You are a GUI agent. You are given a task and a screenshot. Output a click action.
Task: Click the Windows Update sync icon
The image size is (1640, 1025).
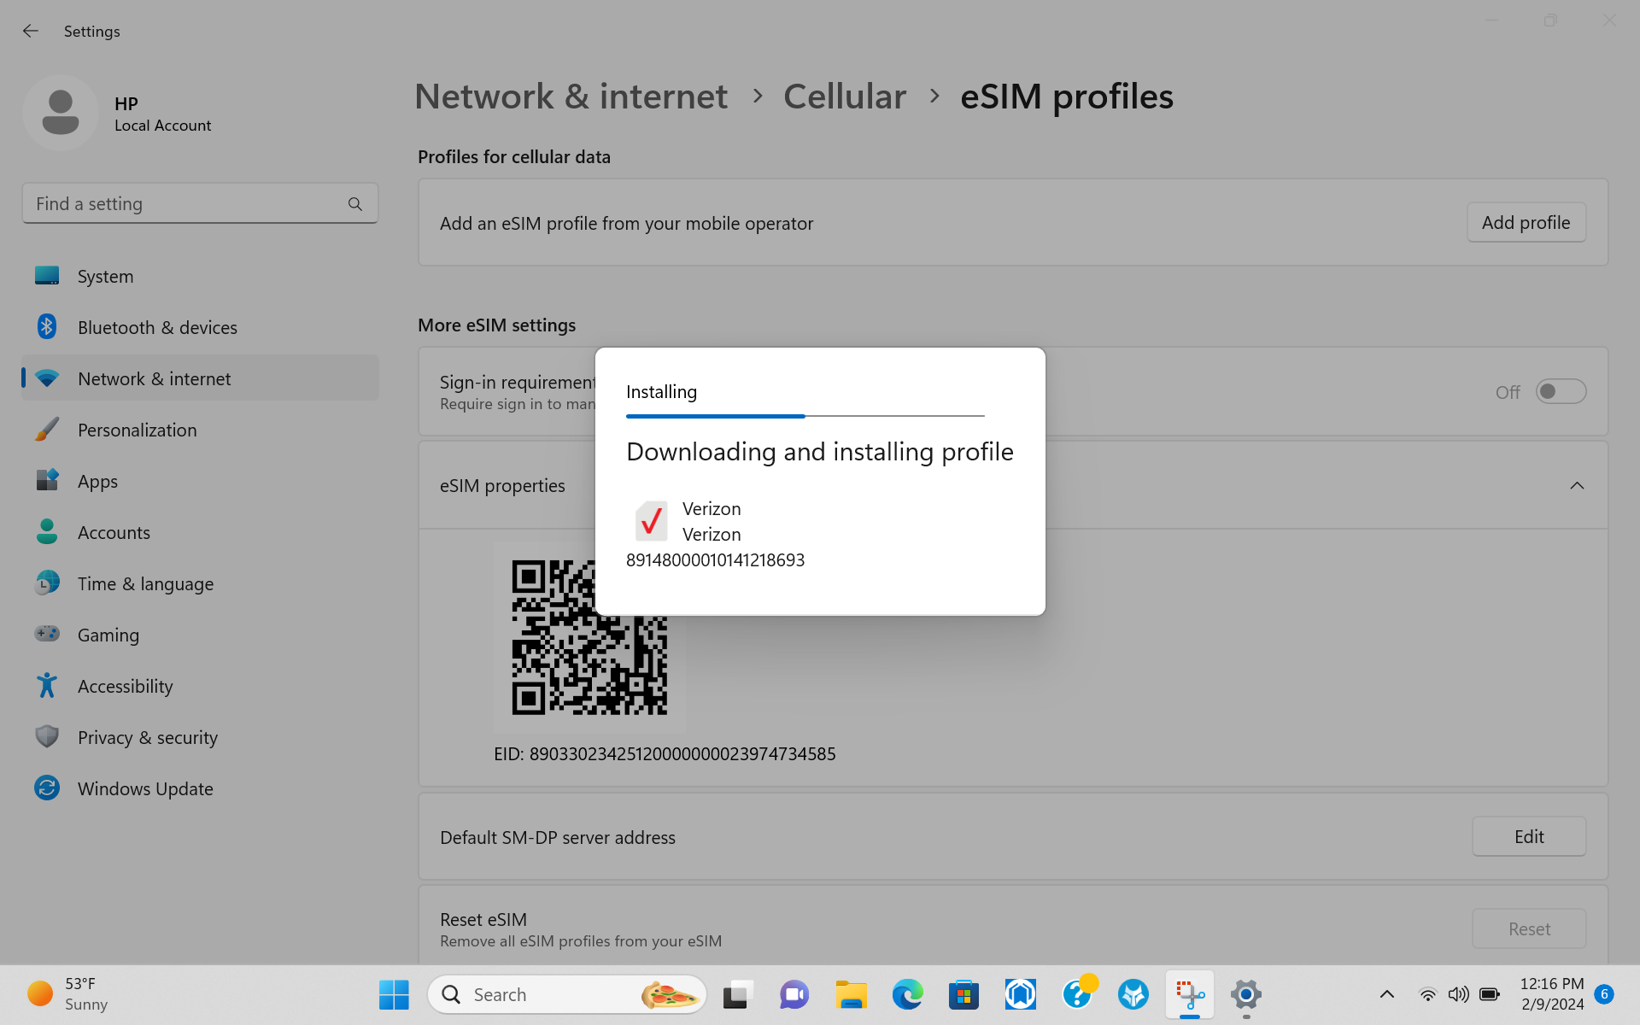pos(47,788)
